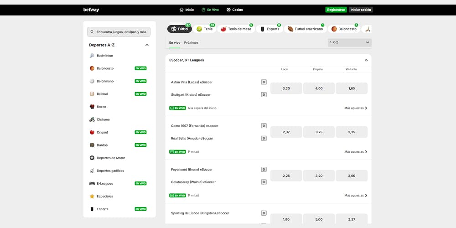The width and height of the screenshot is (456, 228).
Task: Collapse ESoccer, GT Leagues section
Action: coord(366,60)
